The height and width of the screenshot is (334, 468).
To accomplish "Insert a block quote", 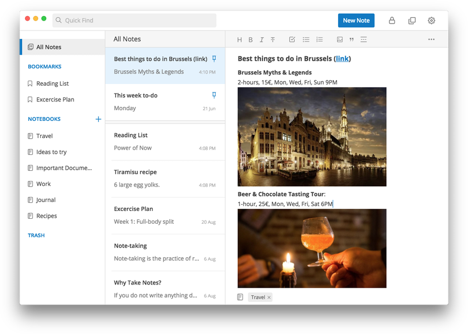I will [x=352, y=40].
